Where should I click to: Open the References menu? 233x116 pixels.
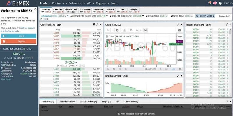pyautogui.click(x=75, y=3)
